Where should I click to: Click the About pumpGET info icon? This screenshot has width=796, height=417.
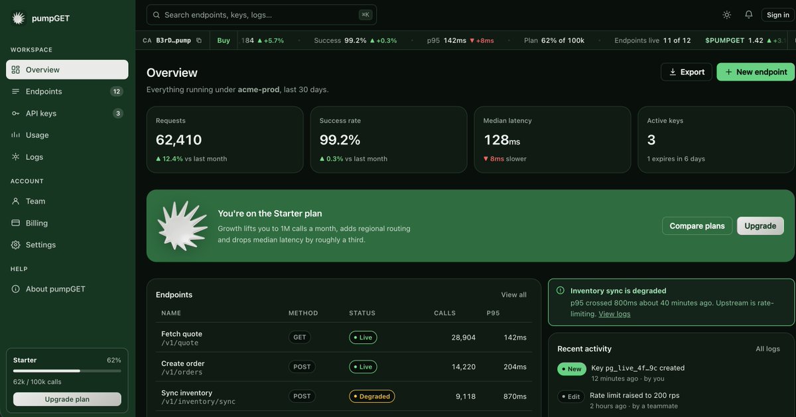[x=16, y=289]
